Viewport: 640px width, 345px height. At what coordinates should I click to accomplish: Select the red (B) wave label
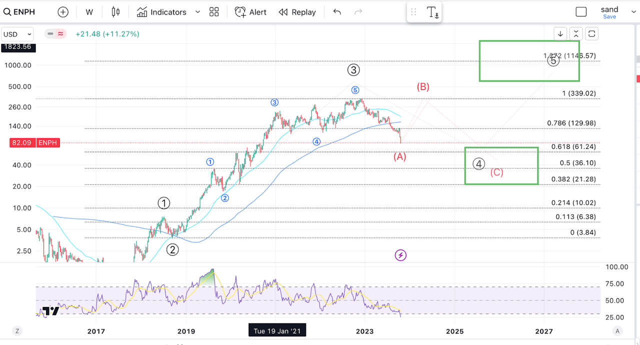(x=423, y=86)
